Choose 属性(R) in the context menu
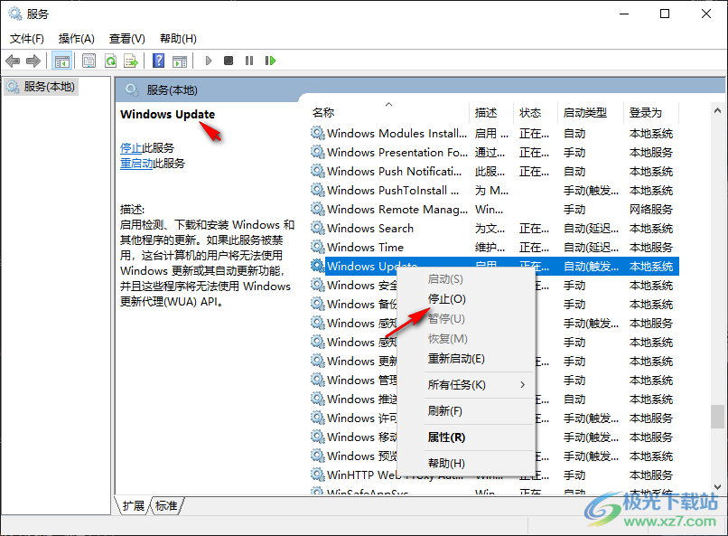 click(466, 437)
